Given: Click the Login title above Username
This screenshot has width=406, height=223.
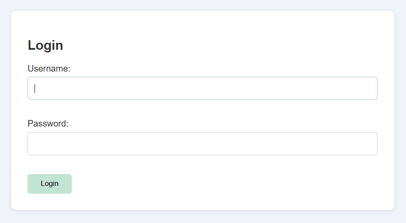Looking at the screenshot, I should pyautogui.click(x=45, y=45).
